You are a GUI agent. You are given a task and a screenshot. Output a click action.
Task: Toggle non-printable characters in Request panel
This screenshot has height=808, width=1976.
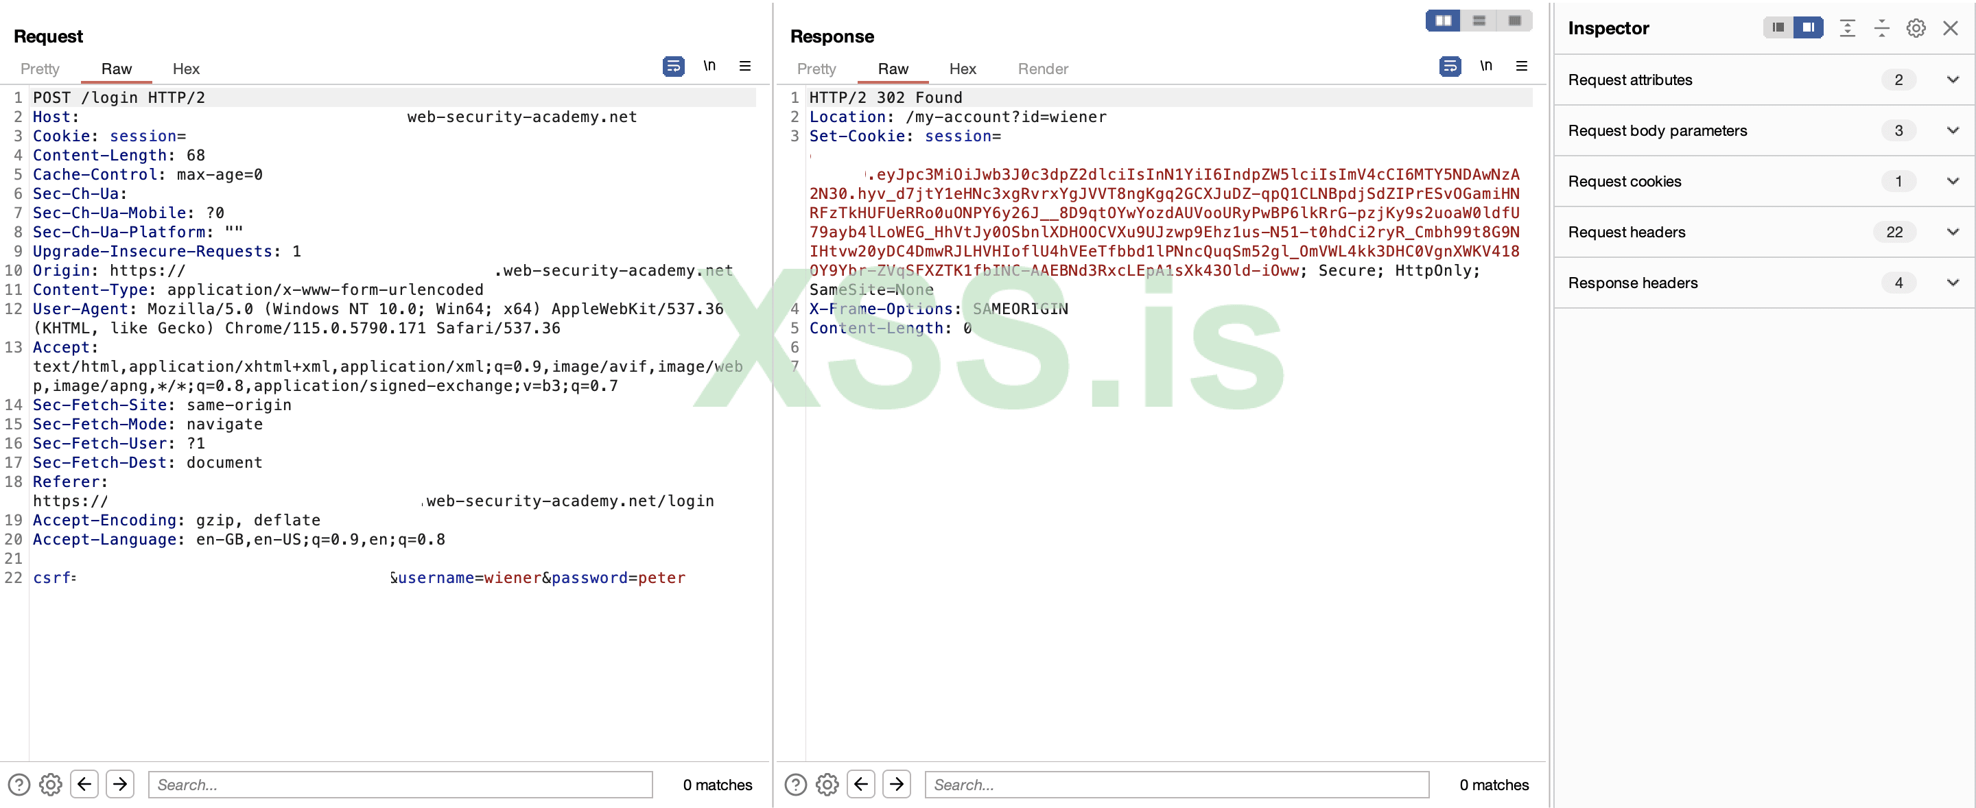click(709, 67)
